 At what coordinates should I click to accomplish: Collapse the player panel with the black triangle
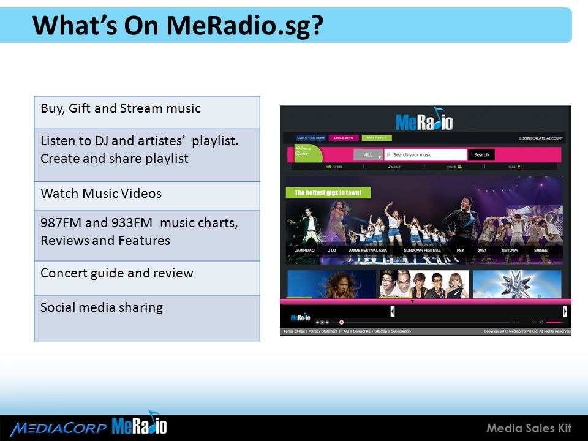(412, 301)
